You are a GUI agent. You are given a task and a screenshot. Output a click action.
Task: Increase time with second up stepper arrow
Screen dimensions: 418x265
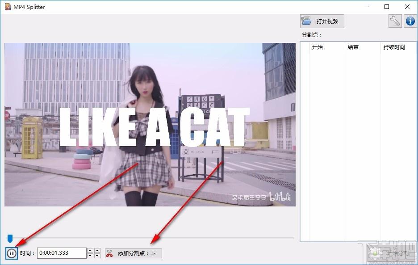pos(97,251)
